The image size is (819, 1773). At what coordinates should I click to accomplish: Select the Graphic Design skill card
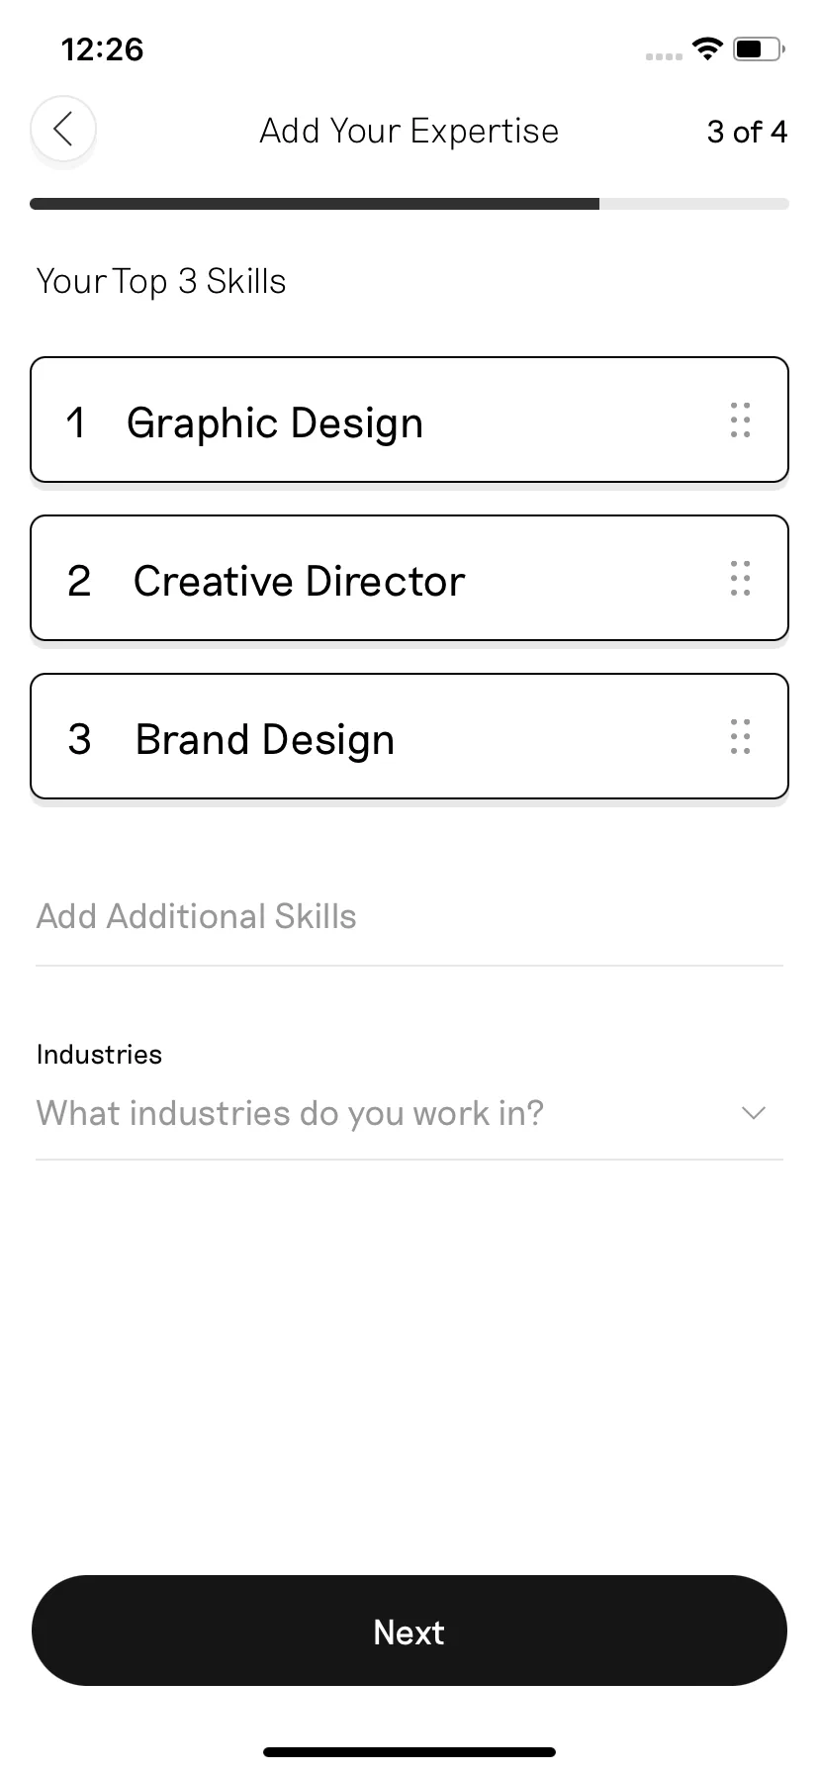(x=409, y=420)
